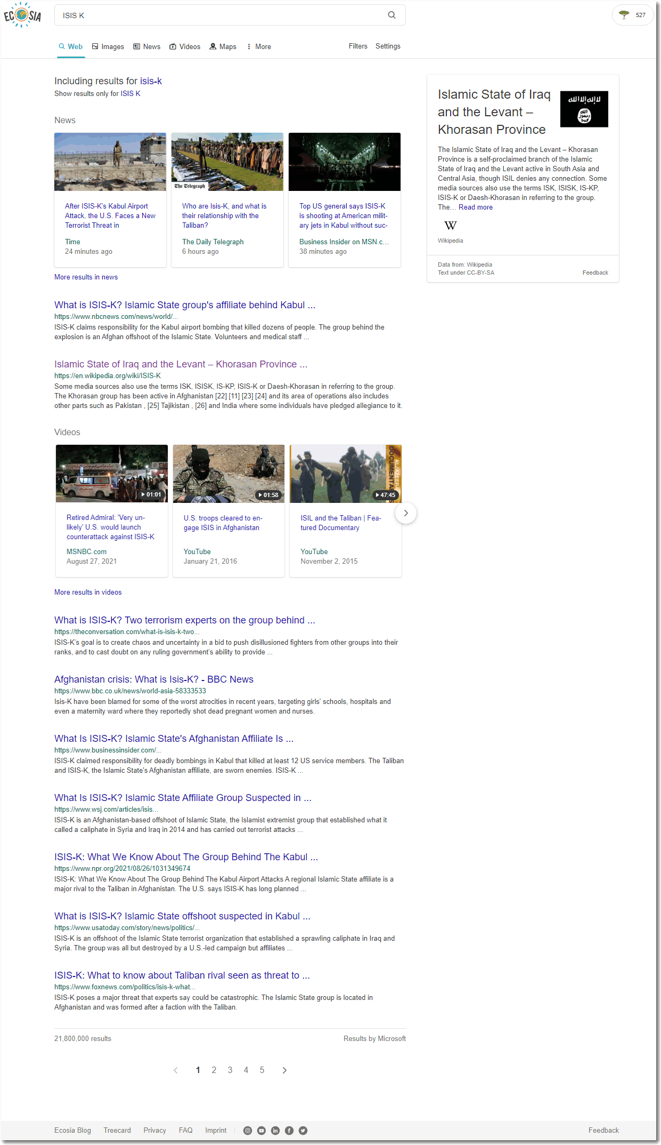Click the Wikipedia W logo in info panel

[x=450, y=226]
